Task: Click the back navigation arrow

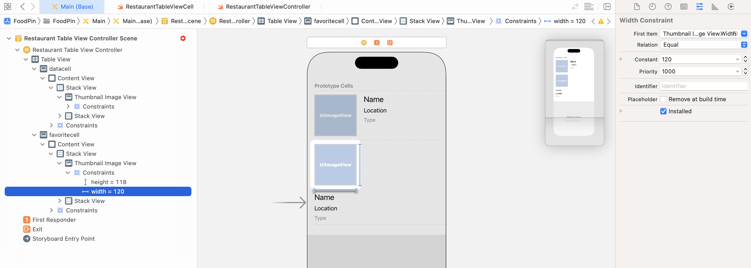Action: pos(23,6)
